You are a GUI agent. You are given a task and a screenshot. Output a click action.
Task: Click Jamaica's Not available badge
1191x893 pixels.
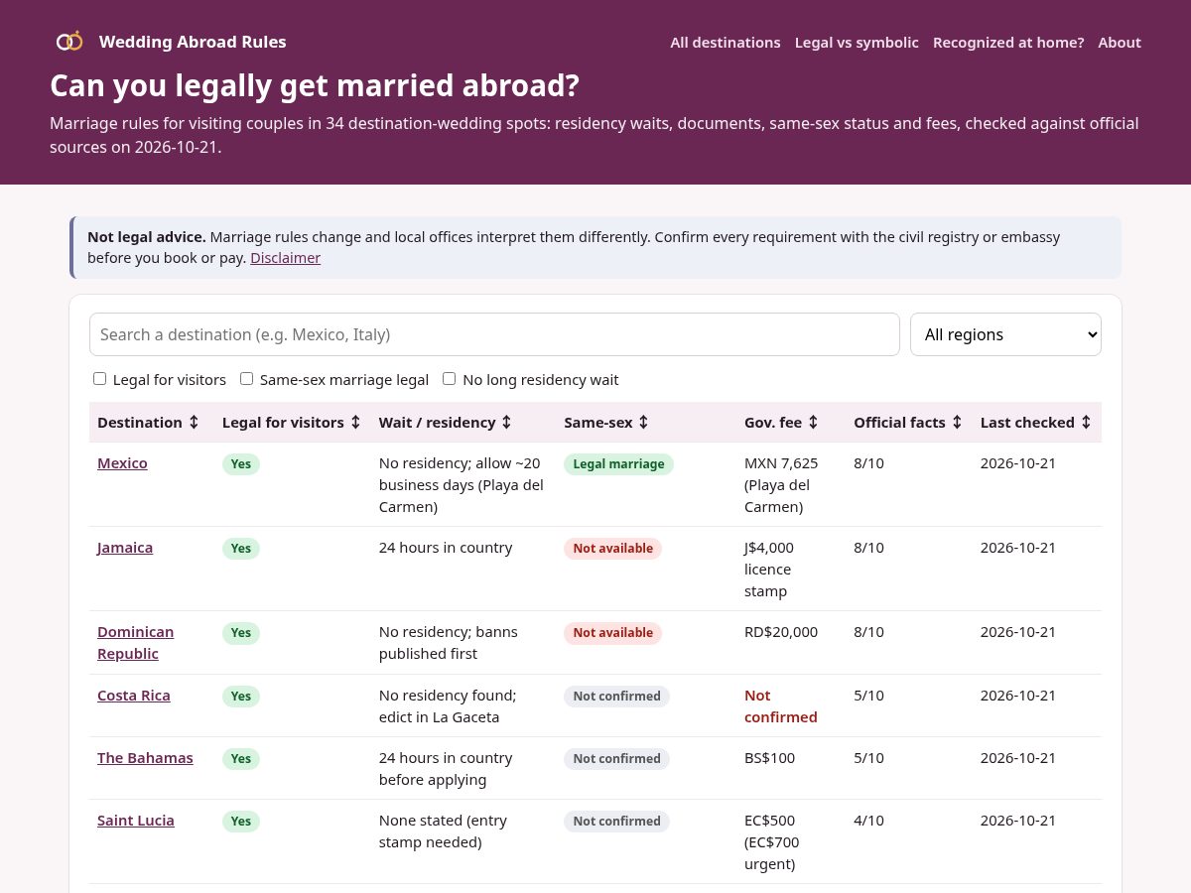coord(612,549)
